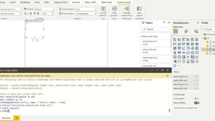Minimize the Python script editor

pos(152,70)
